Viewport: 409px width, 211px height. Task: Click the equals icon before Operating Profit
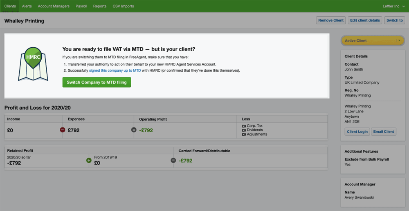134,130
